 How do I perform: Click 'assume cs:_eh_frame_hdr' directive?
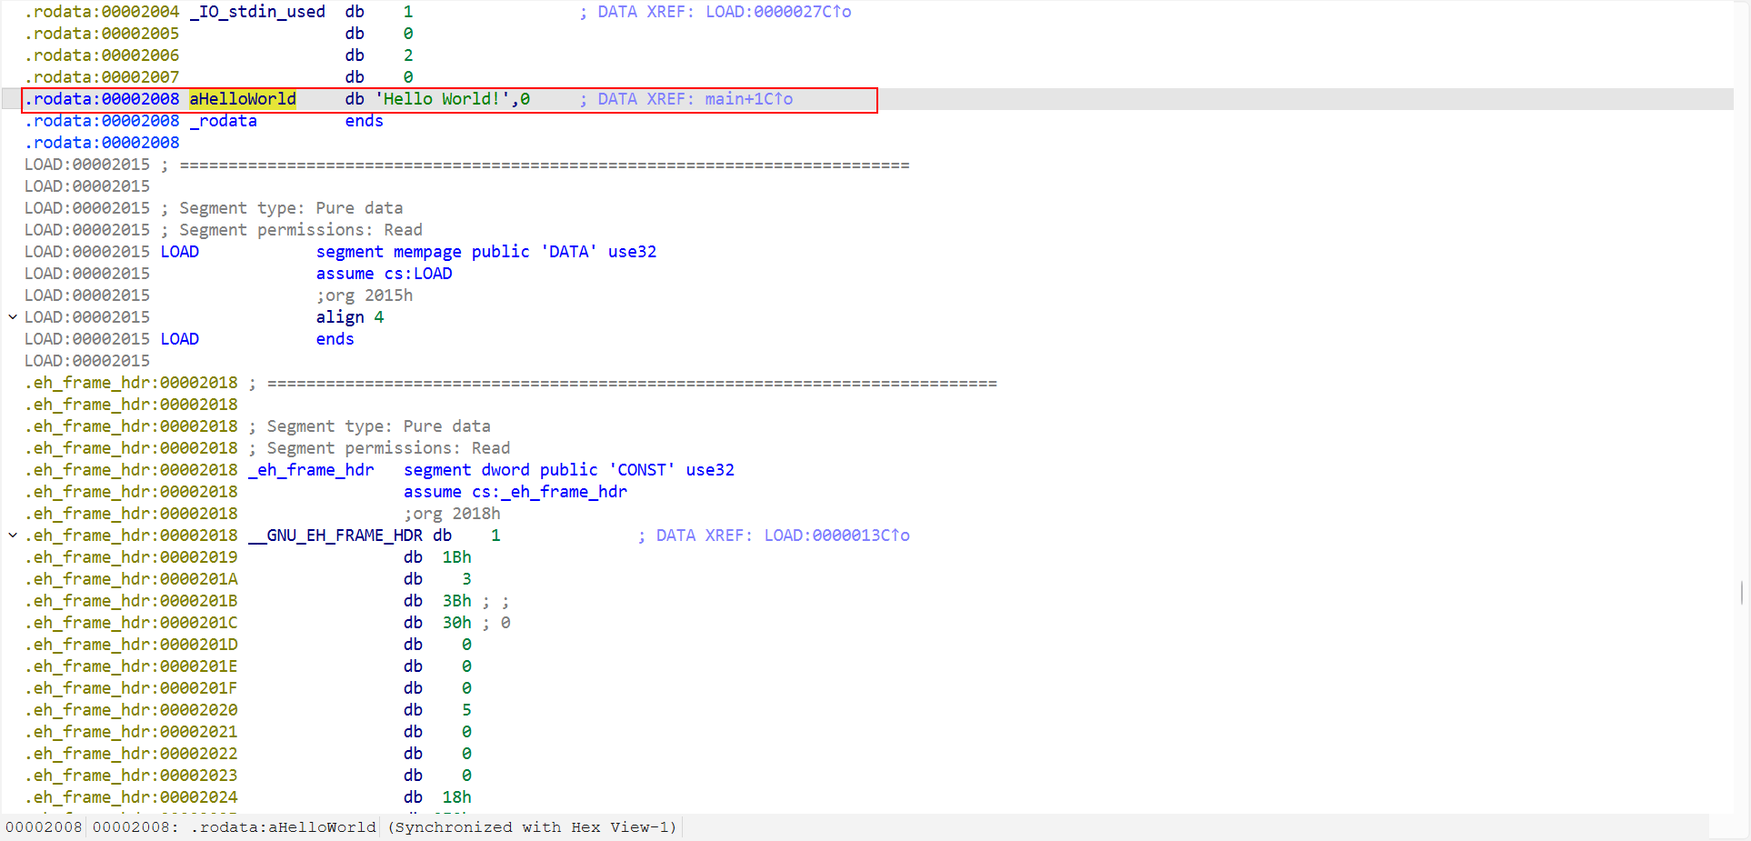tap(515, 492)
